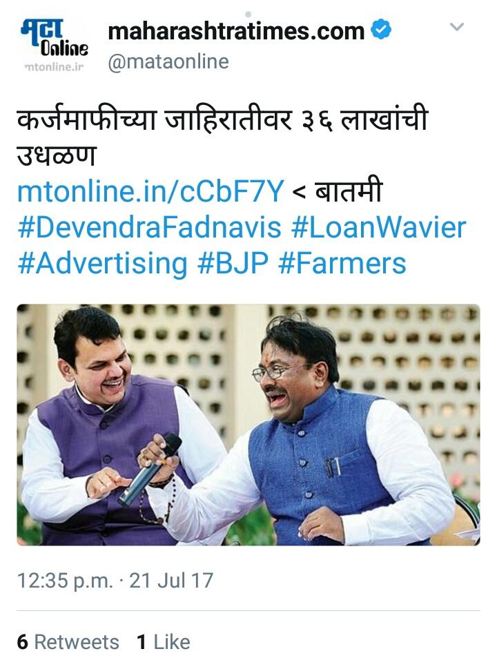This screenshot has width=497, height=658.
Task: Click the blue verified badge icon
Action: tap(382, 30)
